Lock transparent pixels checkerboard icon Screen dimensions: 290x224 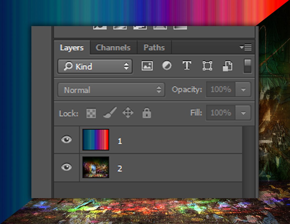coord(91,114)
